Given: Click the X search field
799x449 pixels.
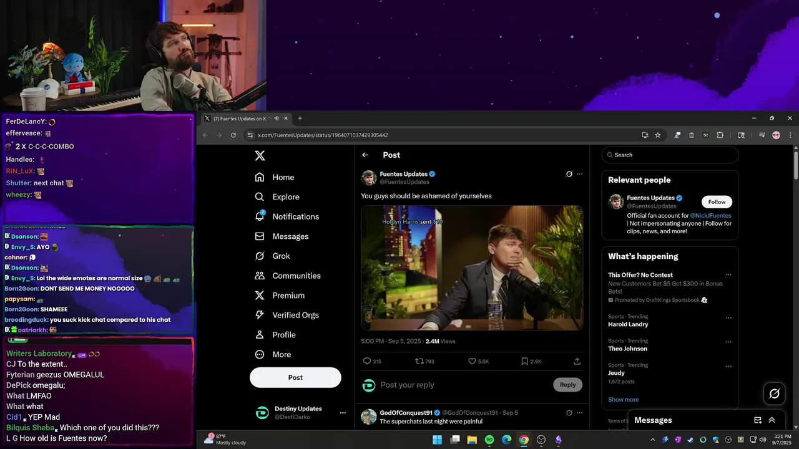Looking at the screenshot, I should [670, 155].
